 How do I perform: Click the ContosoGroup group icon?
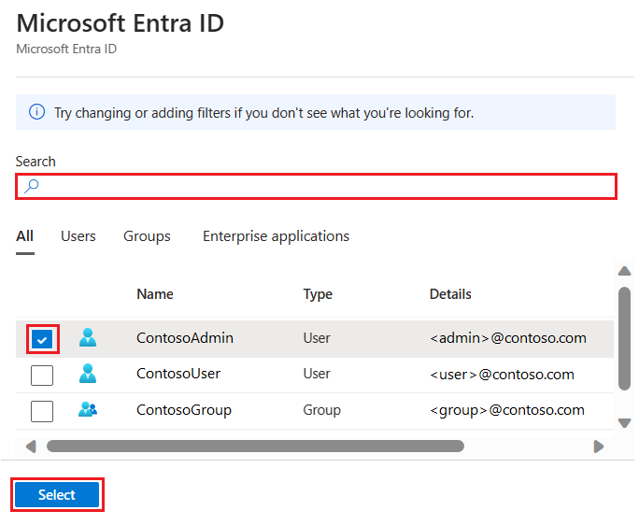pyautogui.click(x=88, y=409)
